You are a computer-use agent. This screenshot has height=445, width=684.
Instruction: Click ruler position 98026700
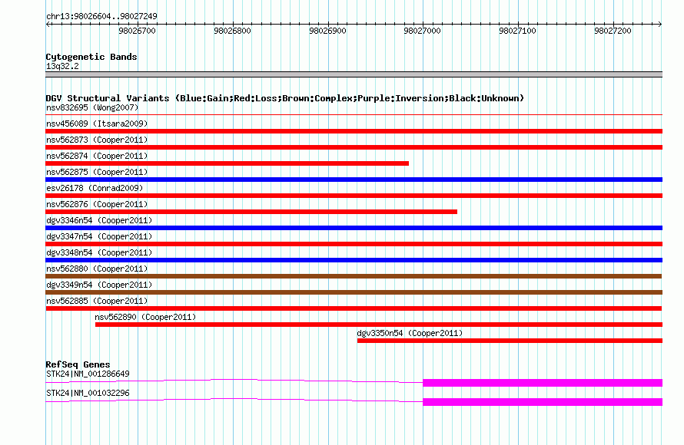point(137,31)
